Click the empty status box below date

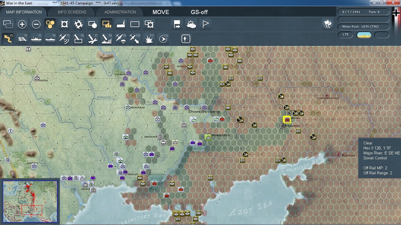[x=363, y=19]
